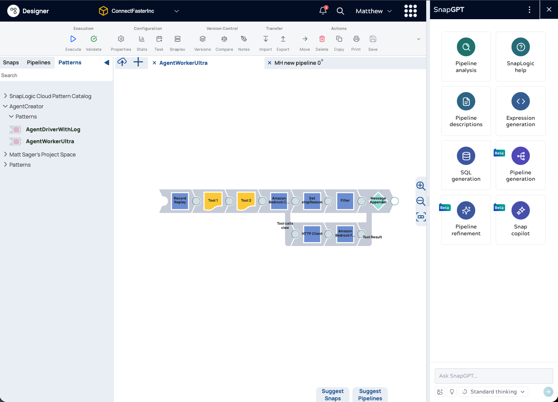
Task: Collapse the AgentCreator tree node
Action: pyautogui.click(x=6, y=106)
